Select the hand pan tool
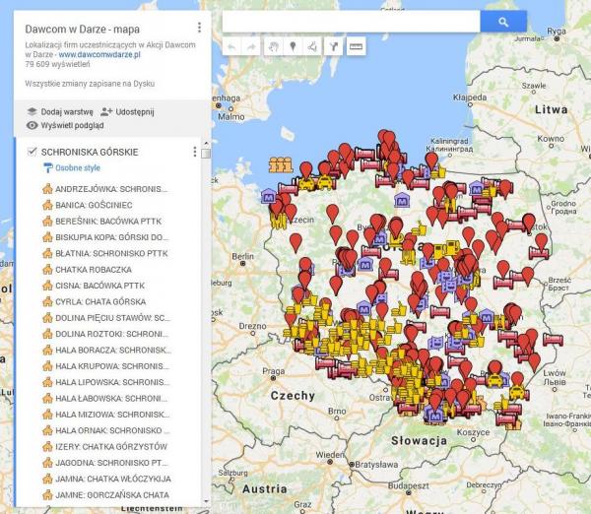The height and width of the screenshot is (514, 591). pos(273,46)
